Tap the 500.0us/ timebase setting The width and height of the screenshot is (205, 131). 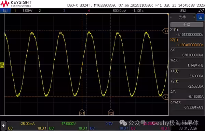point(120,11)
